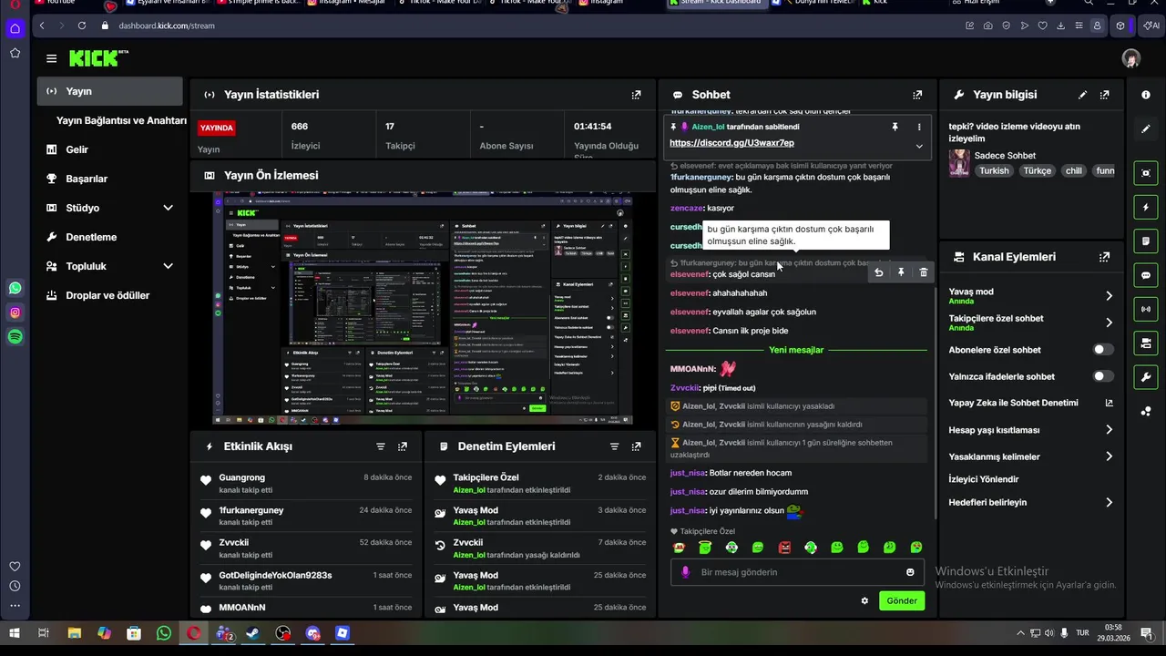Screen dimensions: 1166x656
Task: Click the stream preview thumbnail
Action: (423, 308)
